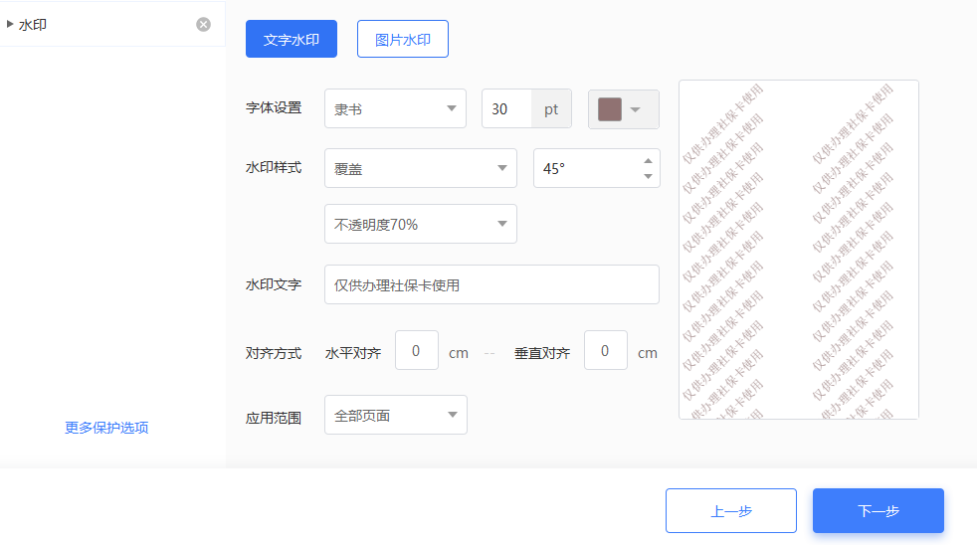Remove the 水印 item with the X icon

203,24
